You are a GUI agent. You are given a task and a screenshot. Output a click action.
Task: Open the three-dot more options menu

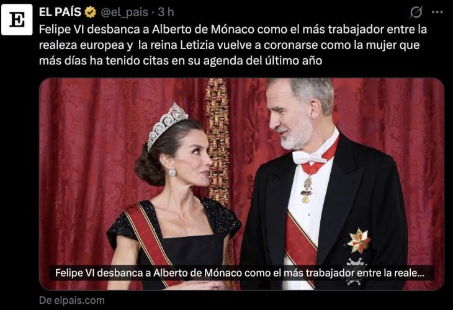tap(437, 12)
